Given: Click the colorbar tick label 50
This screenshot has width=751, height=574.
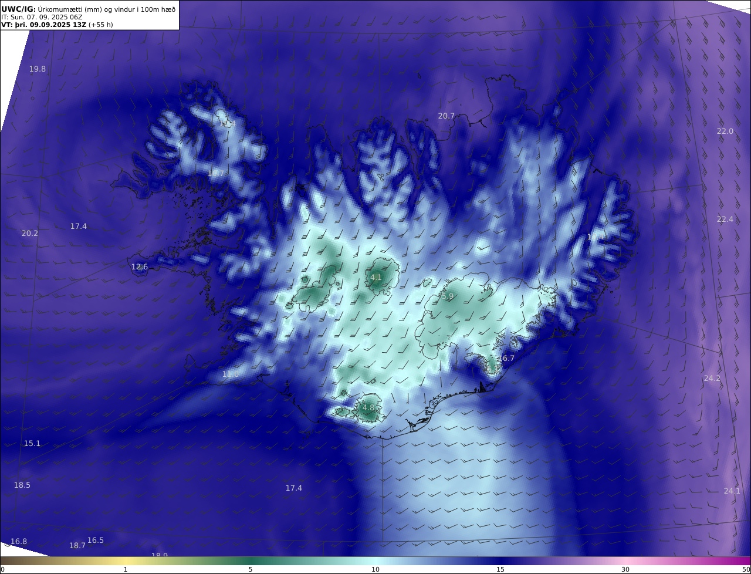Looking at the screenshot, I should point(746,569).
